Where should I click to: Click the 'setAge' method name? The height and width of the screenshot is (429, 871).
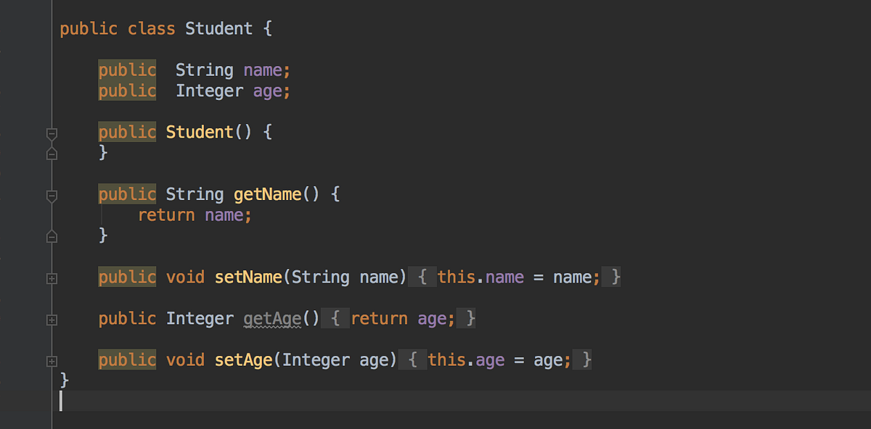[244, 359]
